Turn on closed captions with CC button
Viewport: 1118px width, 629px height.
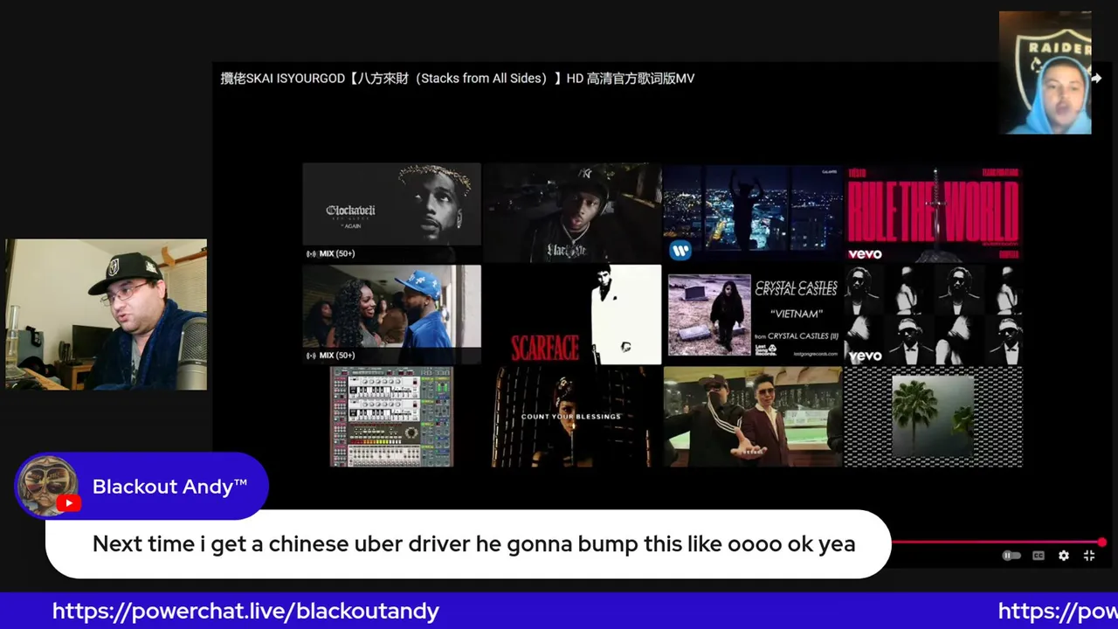(x=1038, y=556)
